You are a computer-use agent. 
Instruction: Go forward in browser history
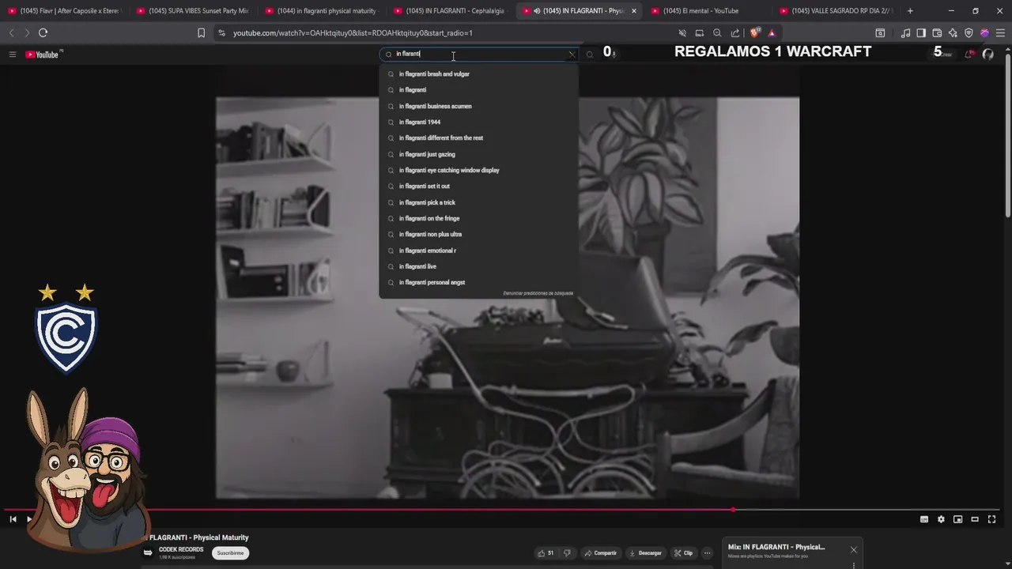click(x=26, y=33)
